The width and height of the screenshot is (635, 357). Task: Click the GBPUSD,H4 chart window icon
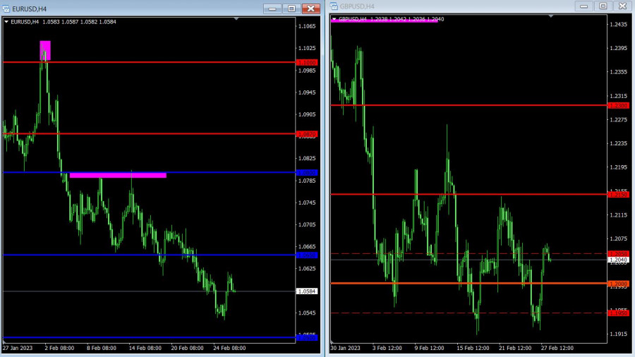coord(334,6)
